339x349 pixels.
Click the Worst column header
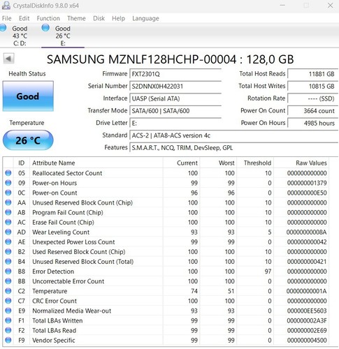[x=218, y=163]
